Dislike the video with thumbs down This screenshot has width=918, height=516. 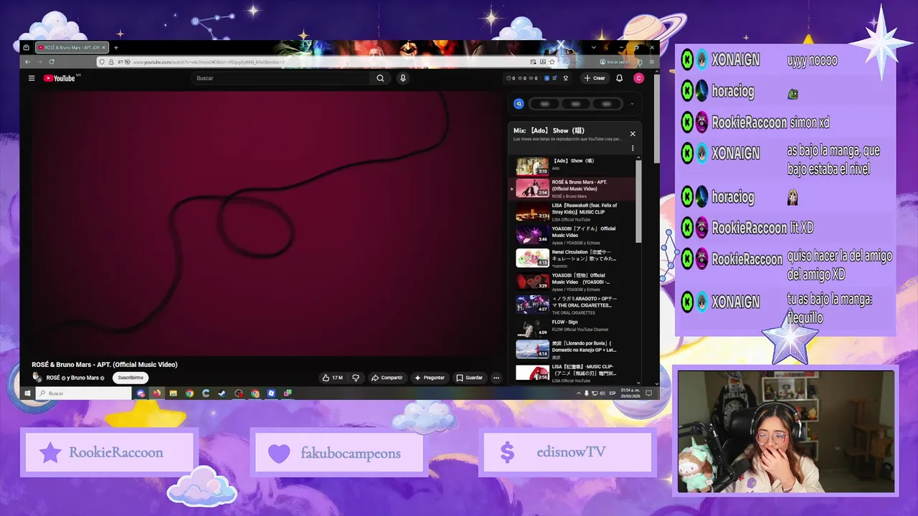point(356,378)
